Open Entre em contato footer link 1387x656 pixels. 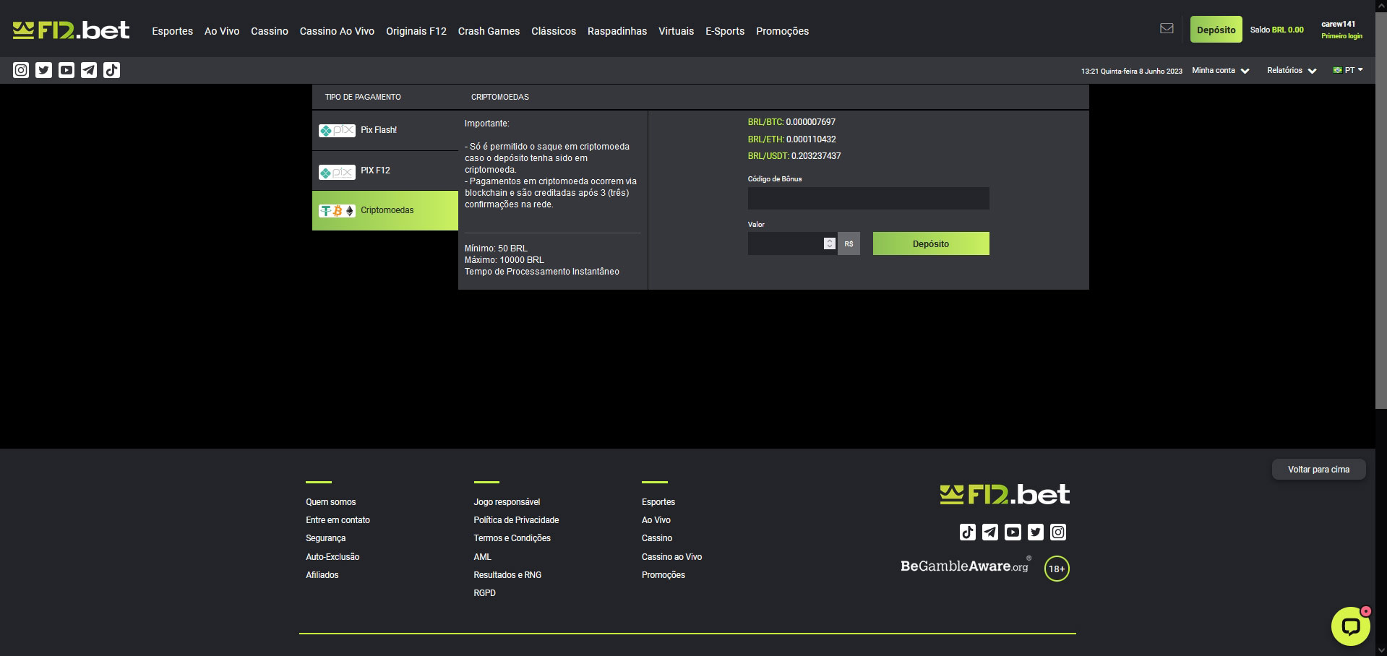(338, 520)
